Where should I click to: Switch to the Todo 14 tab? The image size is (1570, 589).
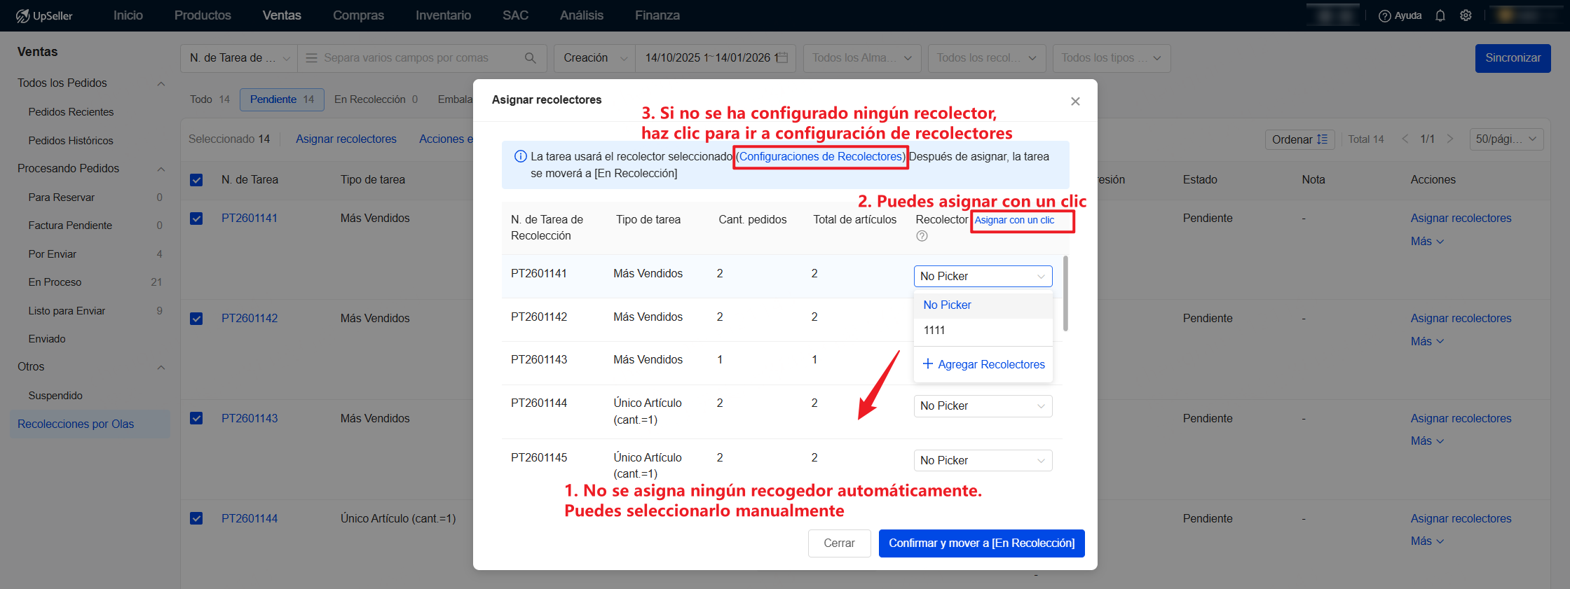click(x=210, y=99)
